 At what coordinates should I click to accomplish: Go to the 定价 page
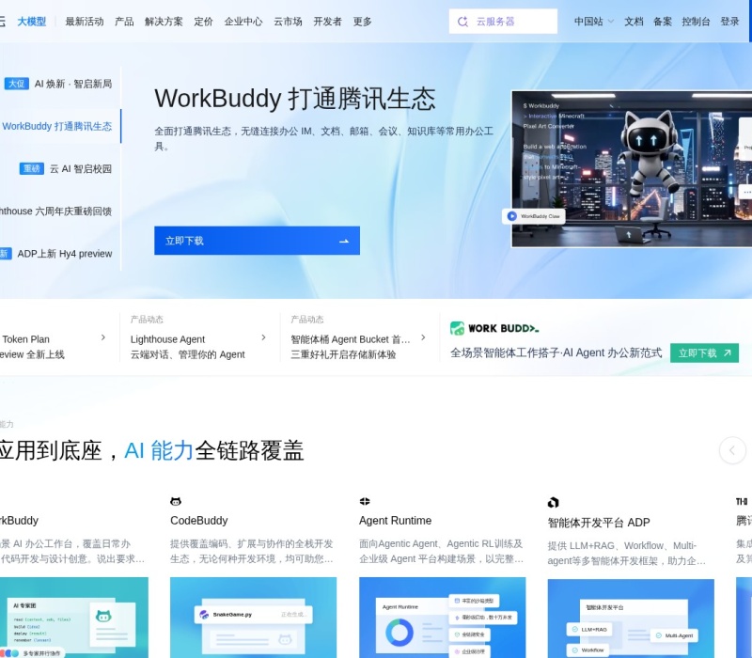pos(203,22)
